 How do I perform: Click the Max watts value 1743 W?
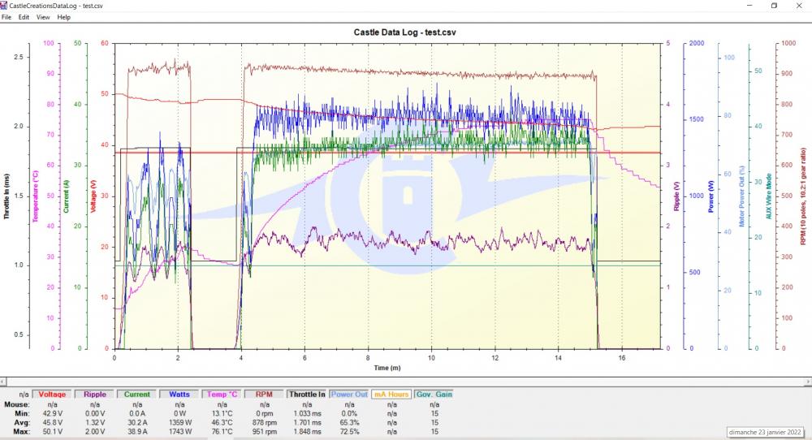point(179,432)
